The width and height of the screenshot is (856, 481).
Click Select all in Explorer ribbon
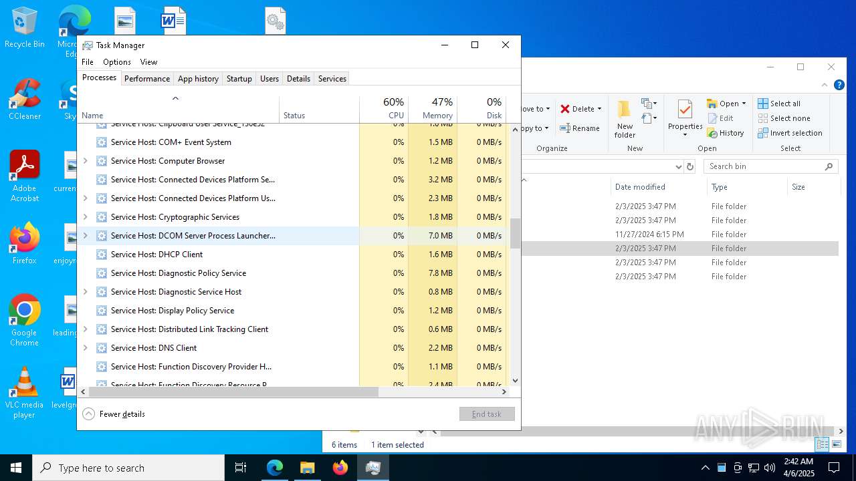(779, 104)
